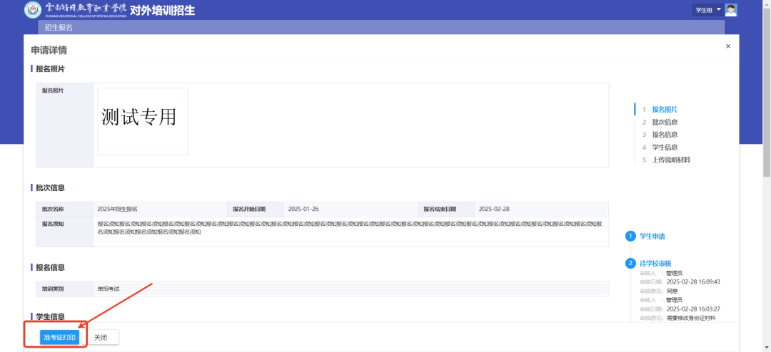Close the 申请详情 dialog with X
Viewport: 771px width, 352px height.
[728, 46]
